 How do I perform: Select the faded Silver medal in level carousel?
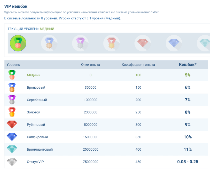80,43
